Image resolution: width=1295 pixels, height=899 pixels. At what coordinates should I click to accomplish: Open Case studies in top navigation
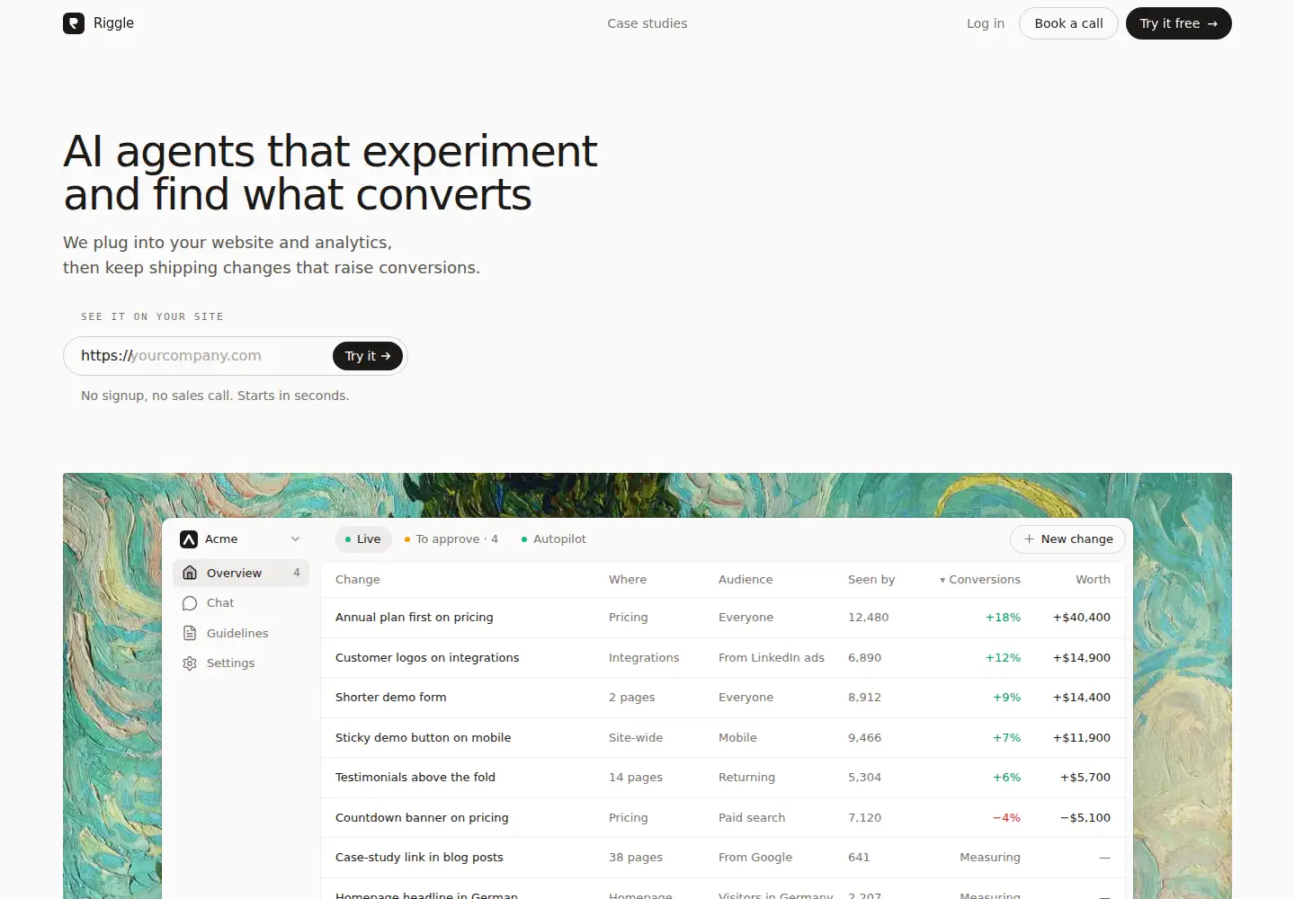coord(647,23)
